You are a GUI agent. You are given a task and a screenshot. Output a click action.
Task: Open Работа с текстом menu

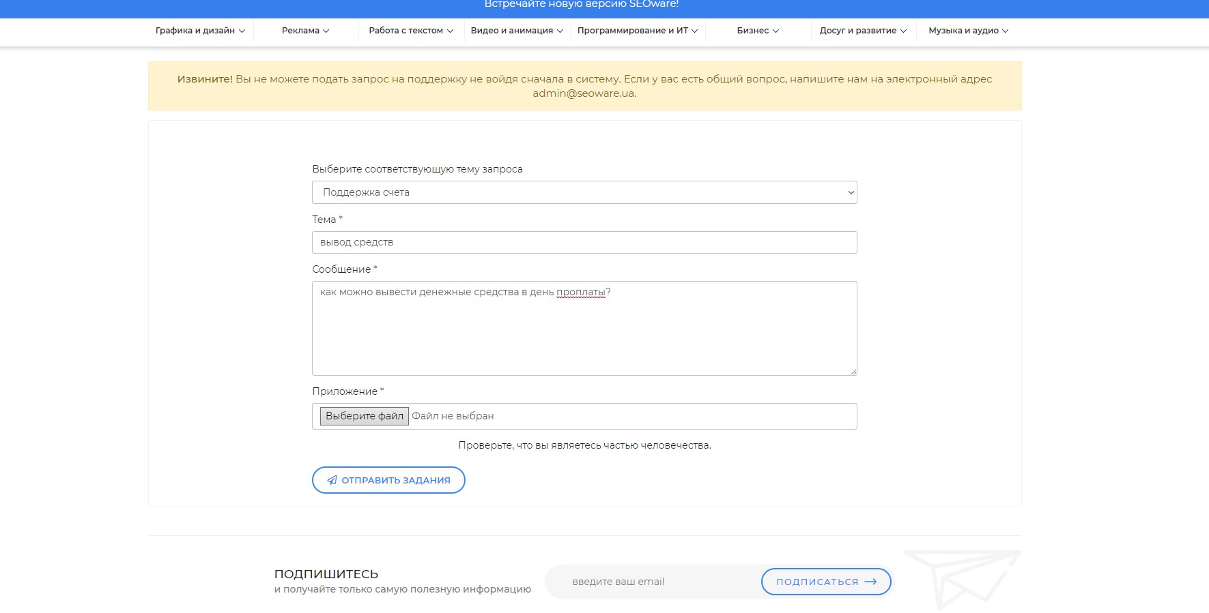pyautogui.click(x=411, y=31)
